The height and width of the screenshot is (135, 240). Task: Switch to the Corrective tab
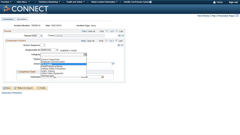coord(8,19)
